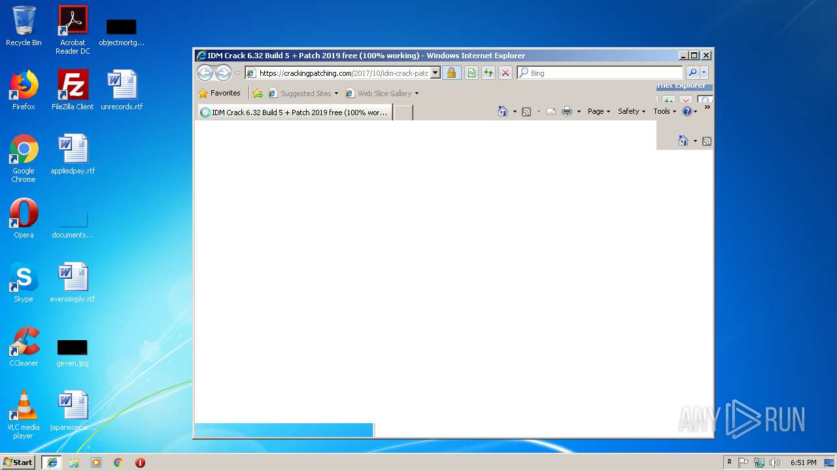Click the Print icon

pos(567,111)
